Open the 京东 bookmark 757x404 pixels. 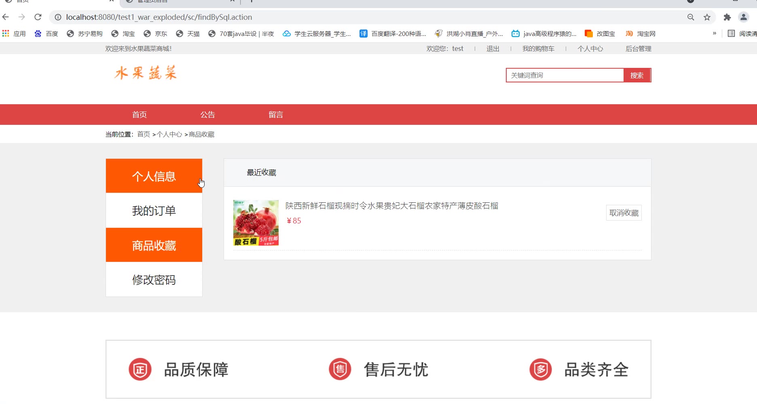pyautogui.click(x=155, y=34)
